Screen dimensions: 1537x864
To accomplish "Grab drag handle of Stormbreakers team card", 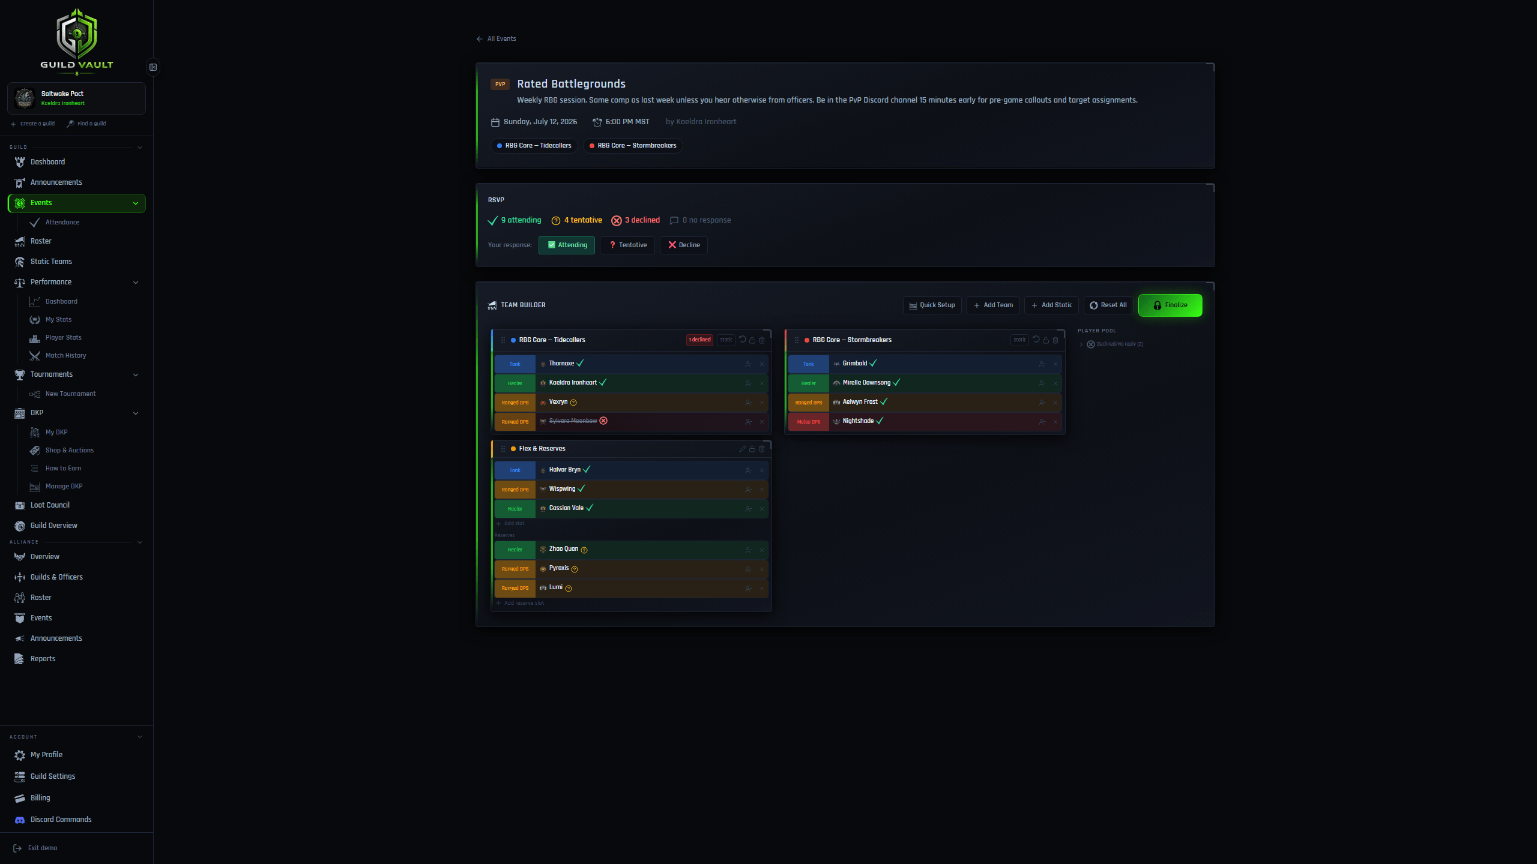I will tap(797, 340).
